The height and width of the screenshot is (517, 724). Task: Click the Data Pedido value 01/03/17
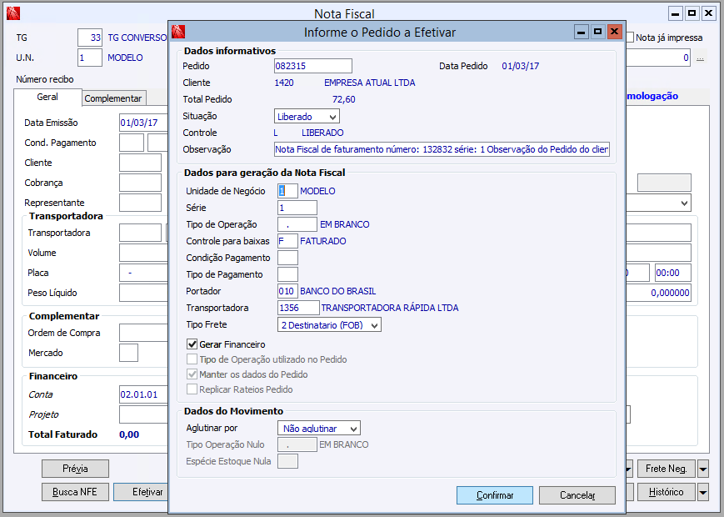[521, 66]
